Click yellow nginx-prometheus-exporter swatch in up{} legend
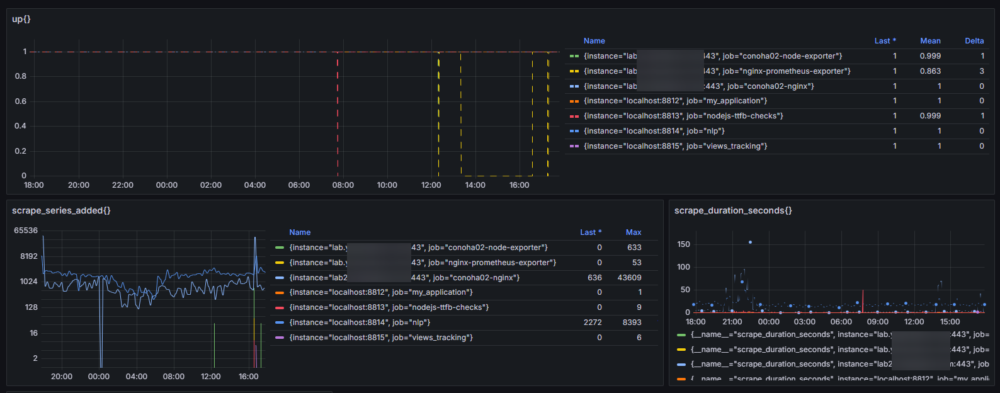 (x=574, y=71)
